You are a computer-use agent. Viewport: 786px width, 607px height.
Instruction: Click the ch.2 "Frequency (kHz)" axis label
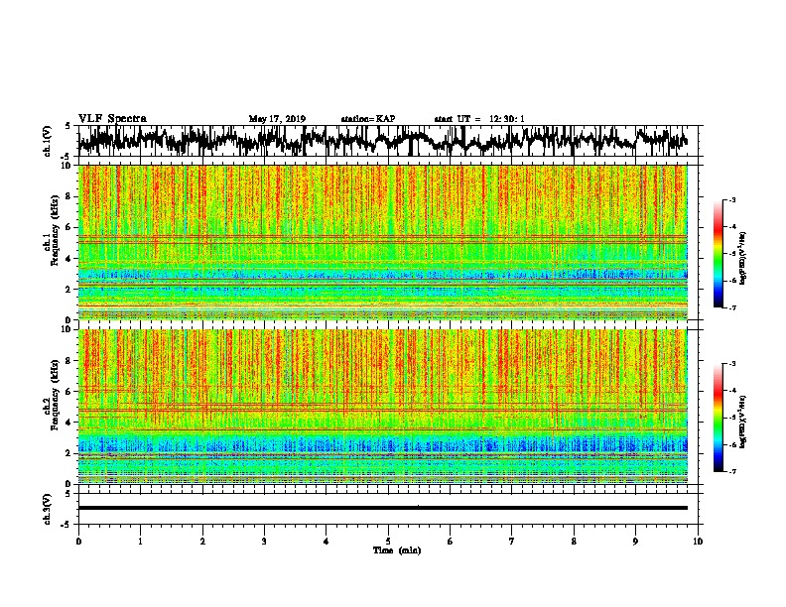coord(55,395)
